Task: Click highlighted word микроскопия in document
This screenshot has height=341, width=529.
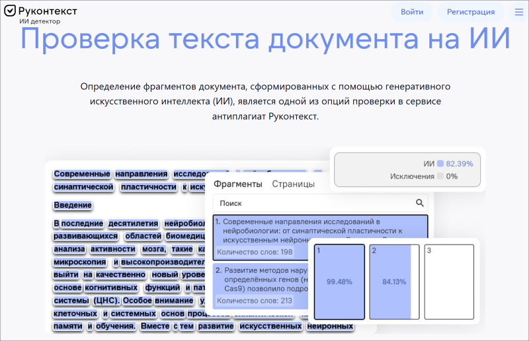Action: (80, 262)
